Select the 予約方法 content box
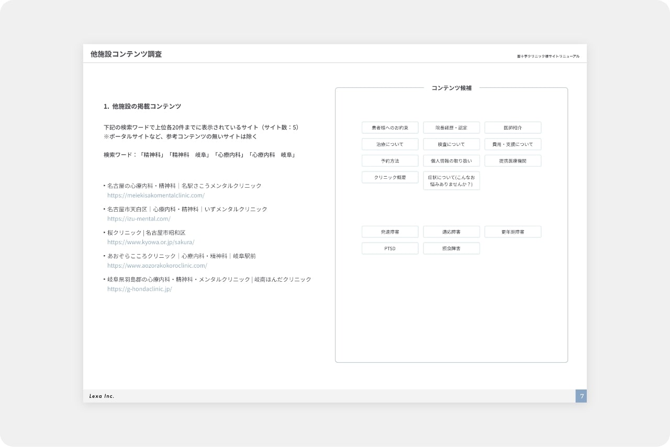Viewport: 670px width, 447px height. [x=390, y=161]
